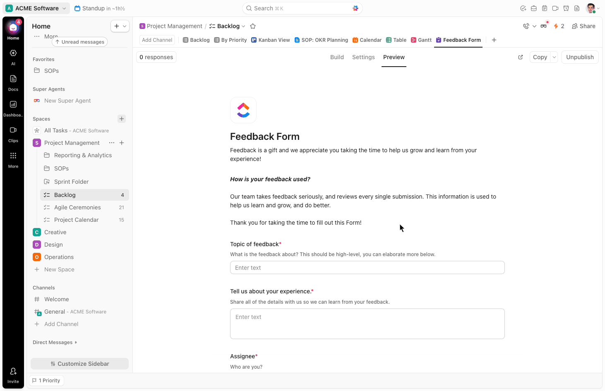Open Dashboards from the left rail
This screenshot has height=391, width=605.
click(13, 107)
